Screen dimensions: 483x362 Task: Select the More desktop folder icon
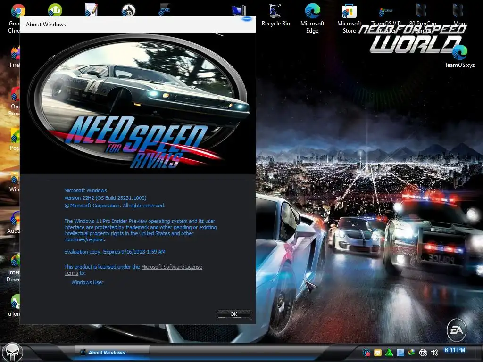(459, 15)
